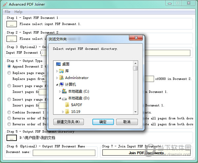Select first Insert page range radio option
Screen dimensions: 198x163
click(x=9, y=86)
